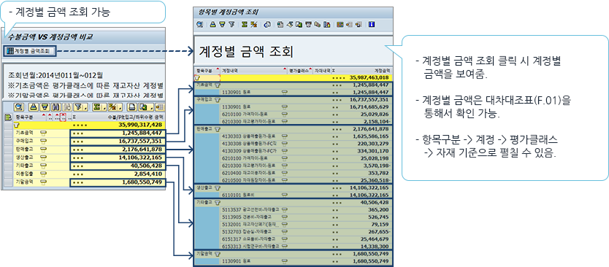Select 6151317 소모품비 row
The width and height of the screenshot is (609, 267).
[306, 239]
